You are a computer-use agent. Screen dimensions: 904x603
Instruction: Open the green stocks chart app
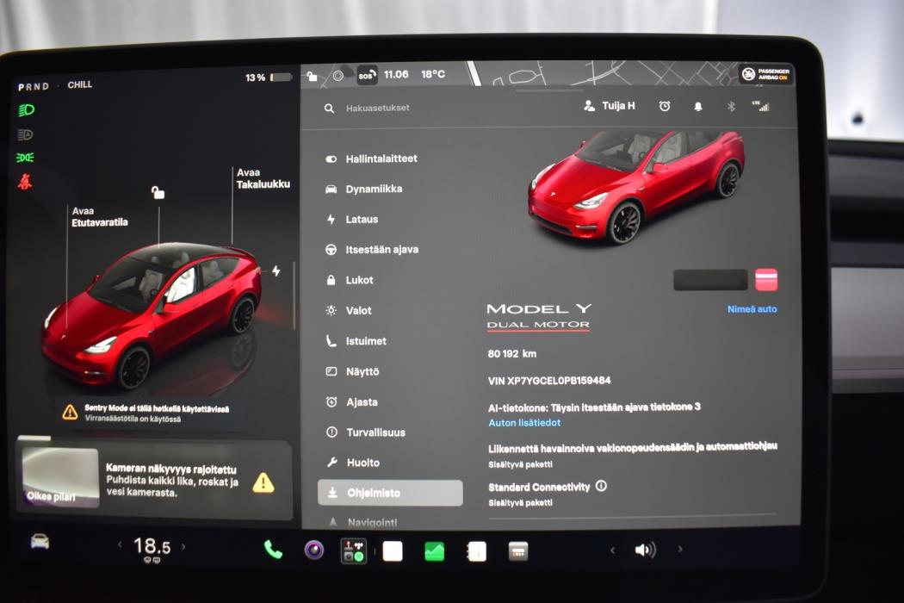(x=435, y=551)
